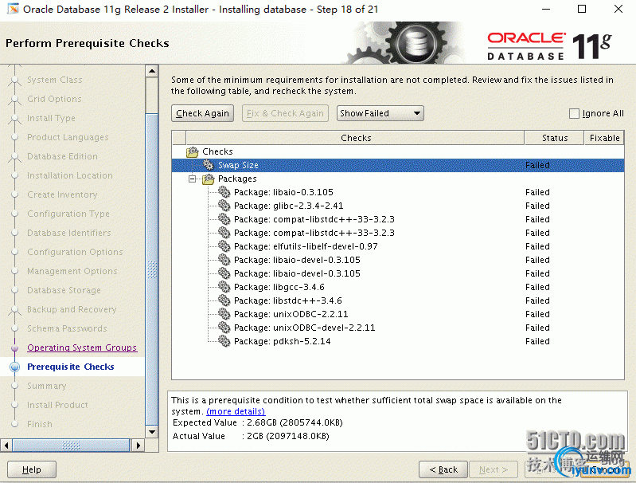This screenshot has height=483, width=636.
Task: Click the Finish step in sidebar
Action: (40, 424)
